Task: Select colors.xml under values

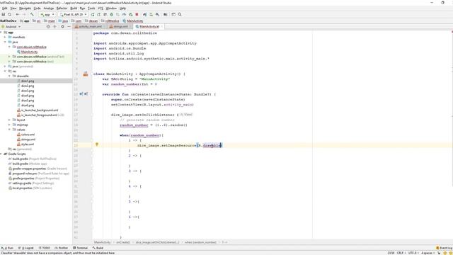Action: (x=28, y=135)
